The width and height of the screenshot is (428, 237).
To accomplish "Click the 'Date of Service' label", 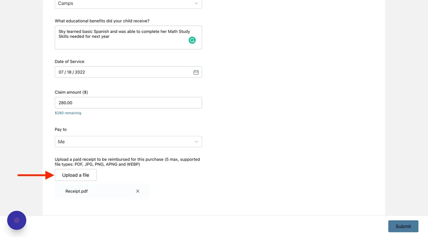I will click(x=69, y=61).
